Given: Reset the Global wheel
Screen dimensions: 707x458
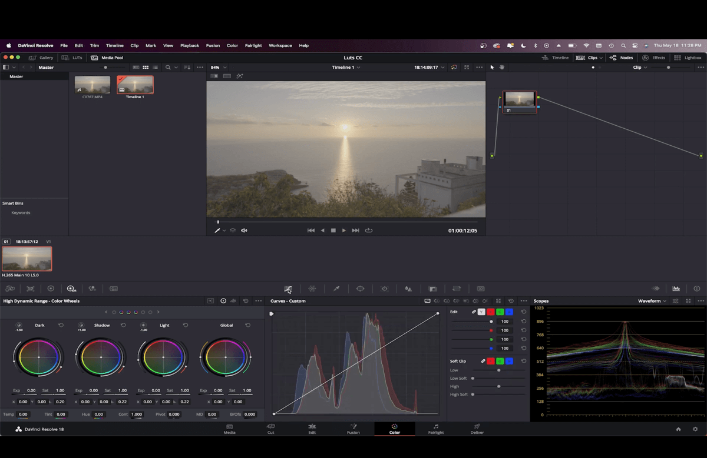Looking at the screenshot, I should coord(247,325).
